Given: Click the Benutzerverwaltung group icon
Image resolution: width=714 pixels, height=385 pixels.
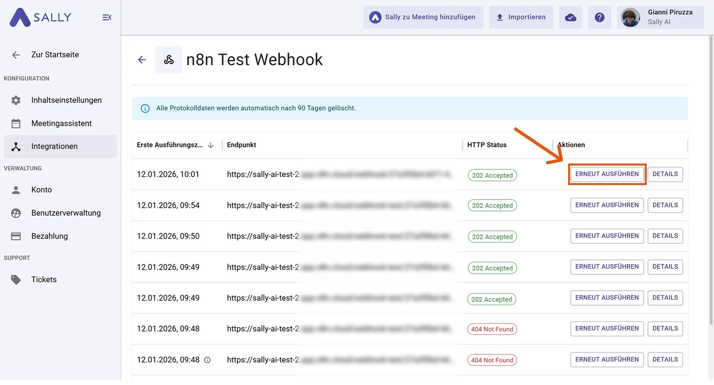Looking at the screenshot, I should coord(16,213).
